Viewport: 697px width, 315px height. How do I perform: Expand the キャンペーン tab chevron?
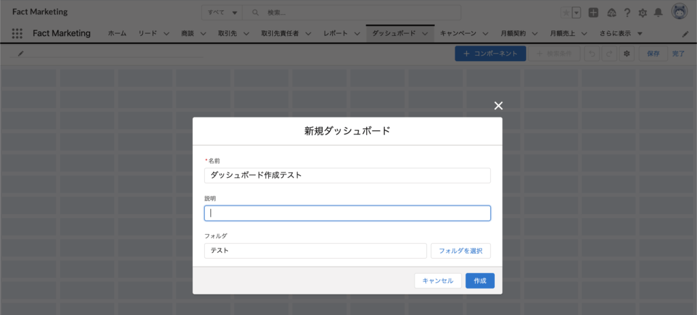[x=485, y=34]
